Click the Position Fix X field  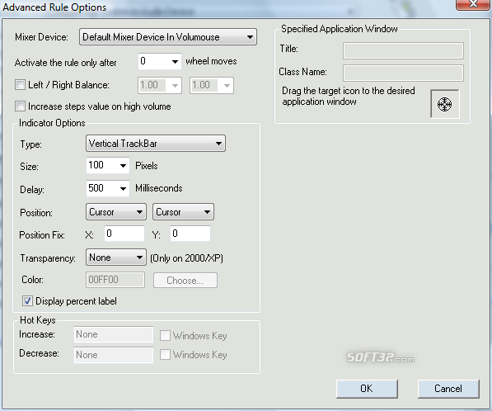pos(124,234)
